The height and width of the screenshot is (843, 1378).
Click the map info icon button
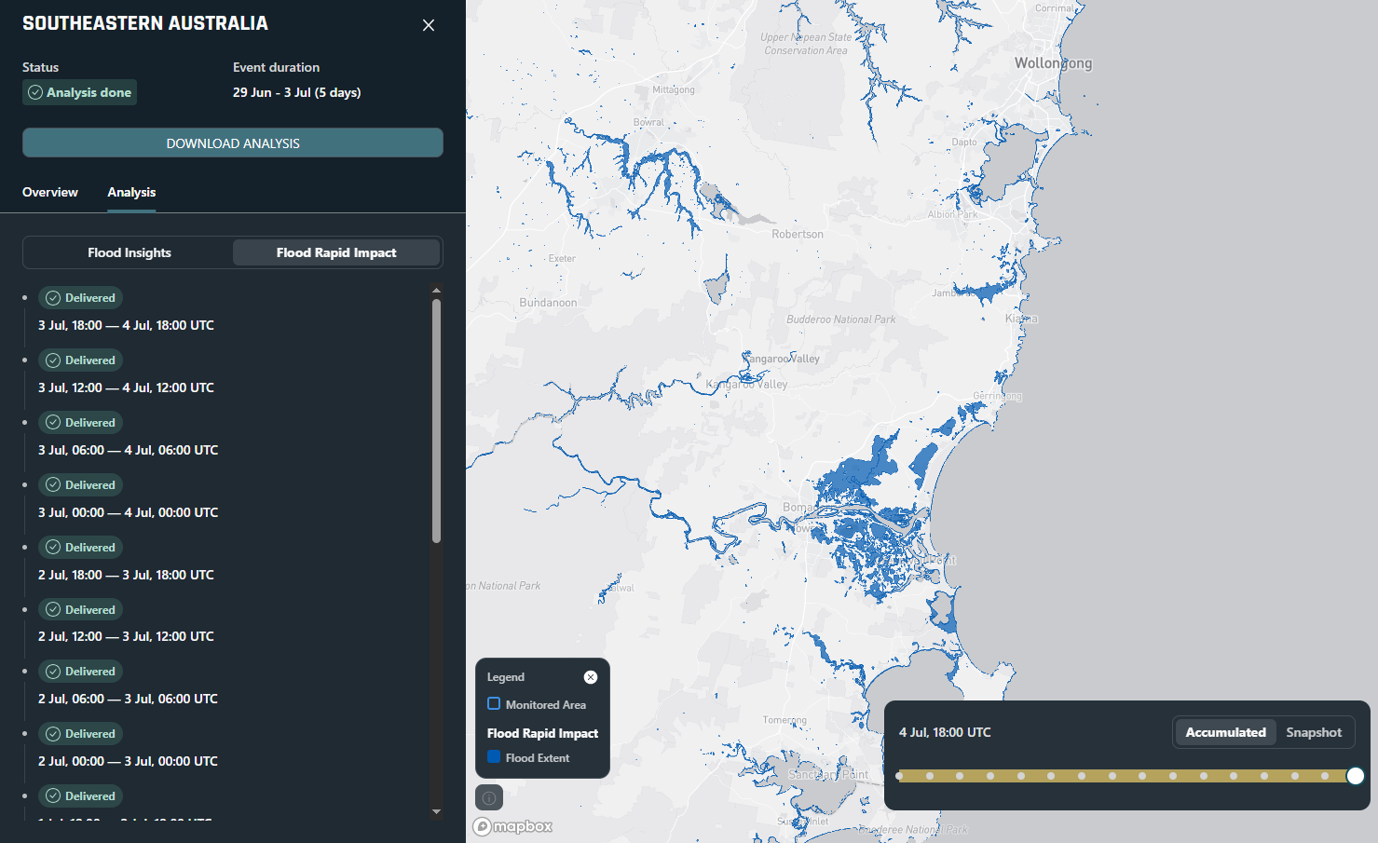(489, 798)
